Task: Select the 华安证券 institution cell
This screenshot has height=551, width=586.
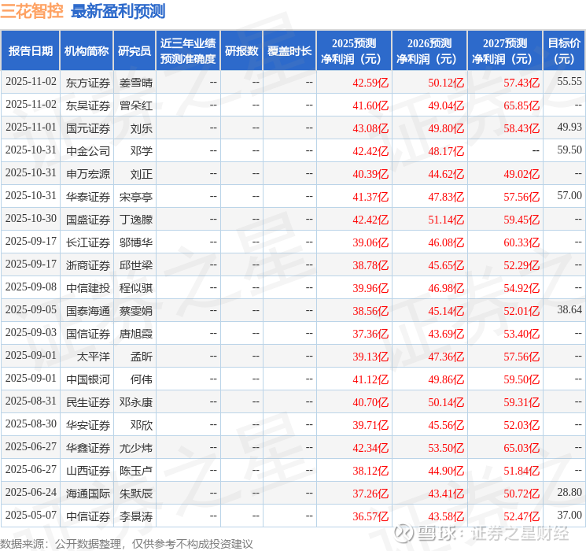Action: point(88,425)
